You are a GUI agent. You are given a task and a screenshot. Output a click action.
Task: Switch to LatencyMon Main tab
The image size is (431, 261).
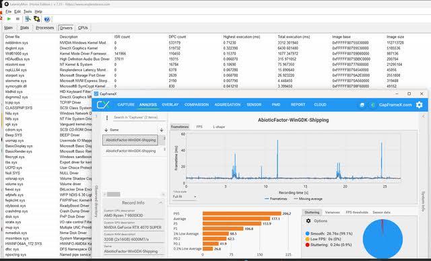click(9, 28)
